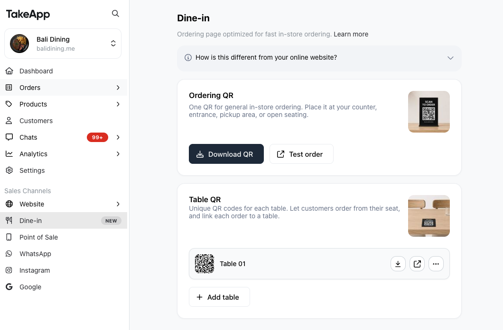The width and height of the screenshot is (503, 330).
Task: Go to Products in the sidebar
Action: tap(64, 104)
